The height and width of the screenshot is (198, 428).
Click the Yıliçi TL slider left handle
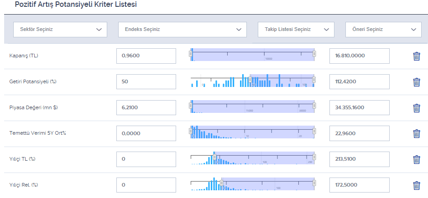(x=214, y=157)
